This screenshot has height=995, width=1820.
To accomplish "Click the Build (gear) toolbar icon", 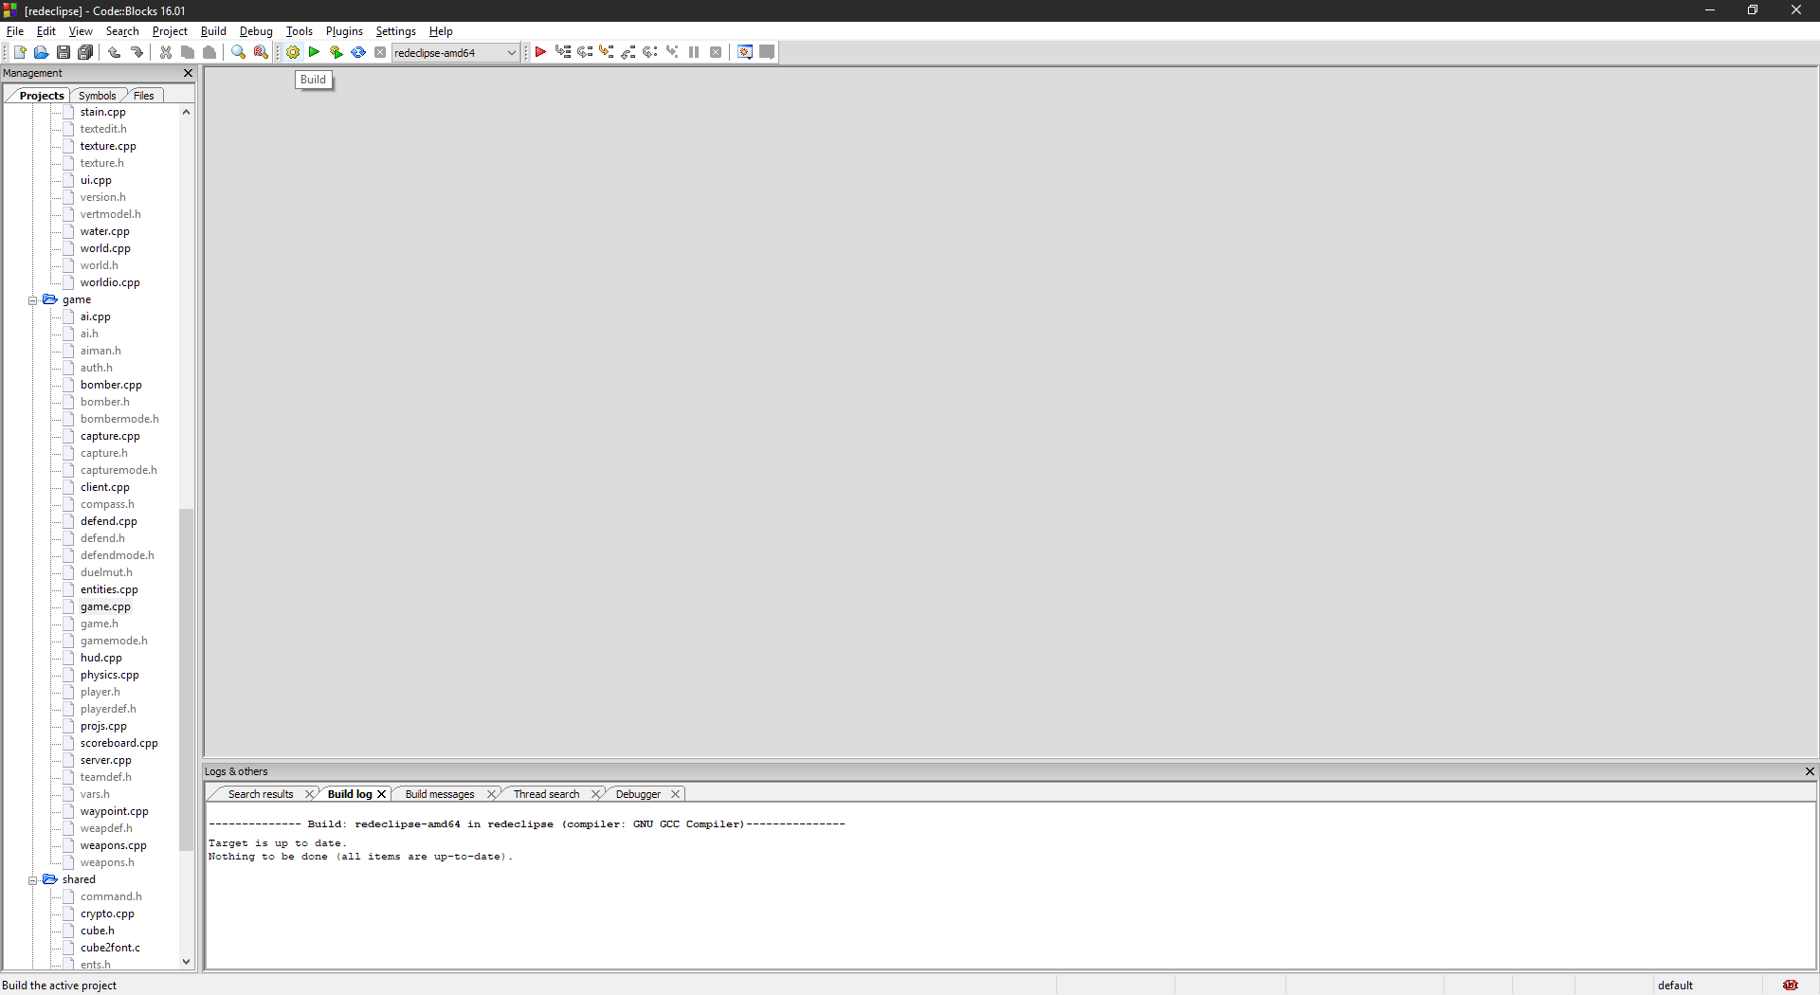I will click(292, 52).
